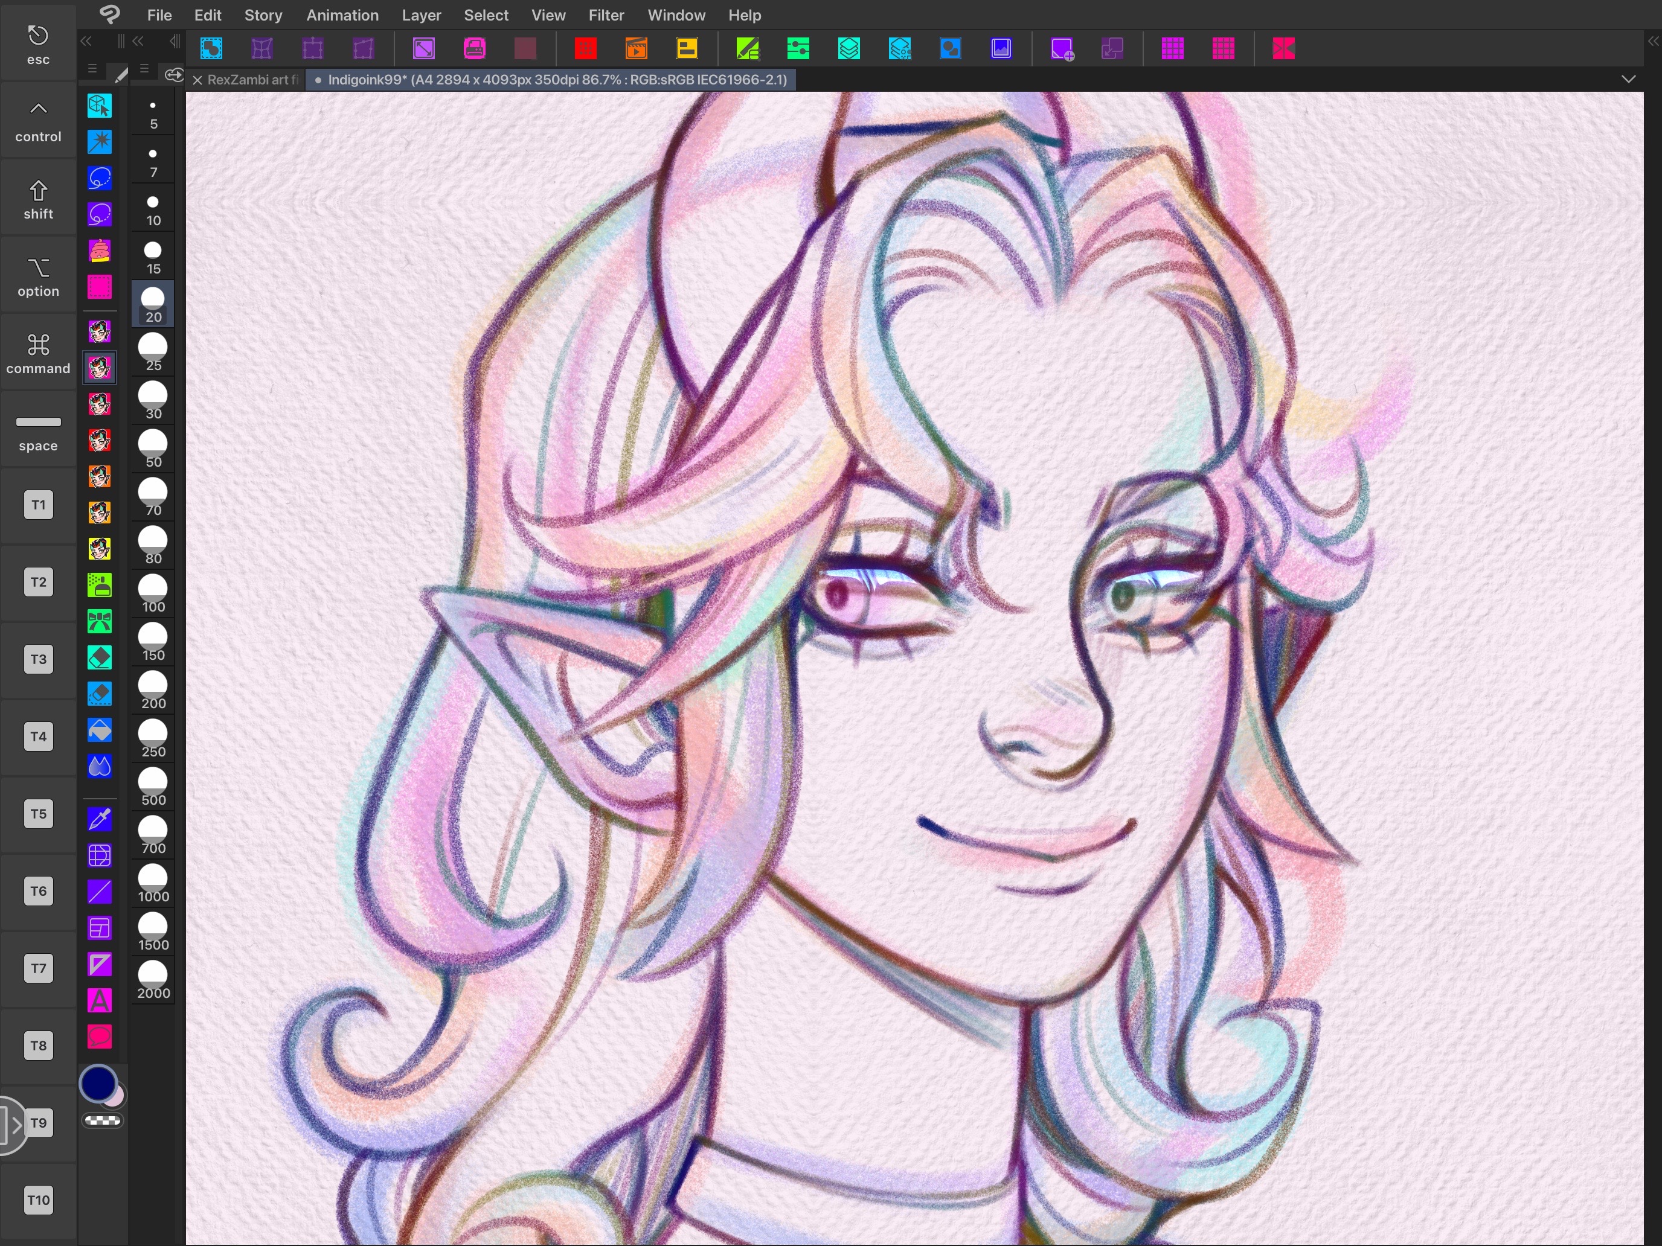
Task: Select the blue eraser with dashed outline
Action: (x=99, y=693)
